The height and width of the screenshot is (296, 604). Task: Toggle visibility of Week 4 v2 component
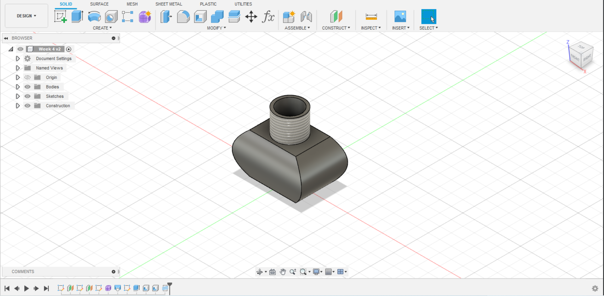20,49
